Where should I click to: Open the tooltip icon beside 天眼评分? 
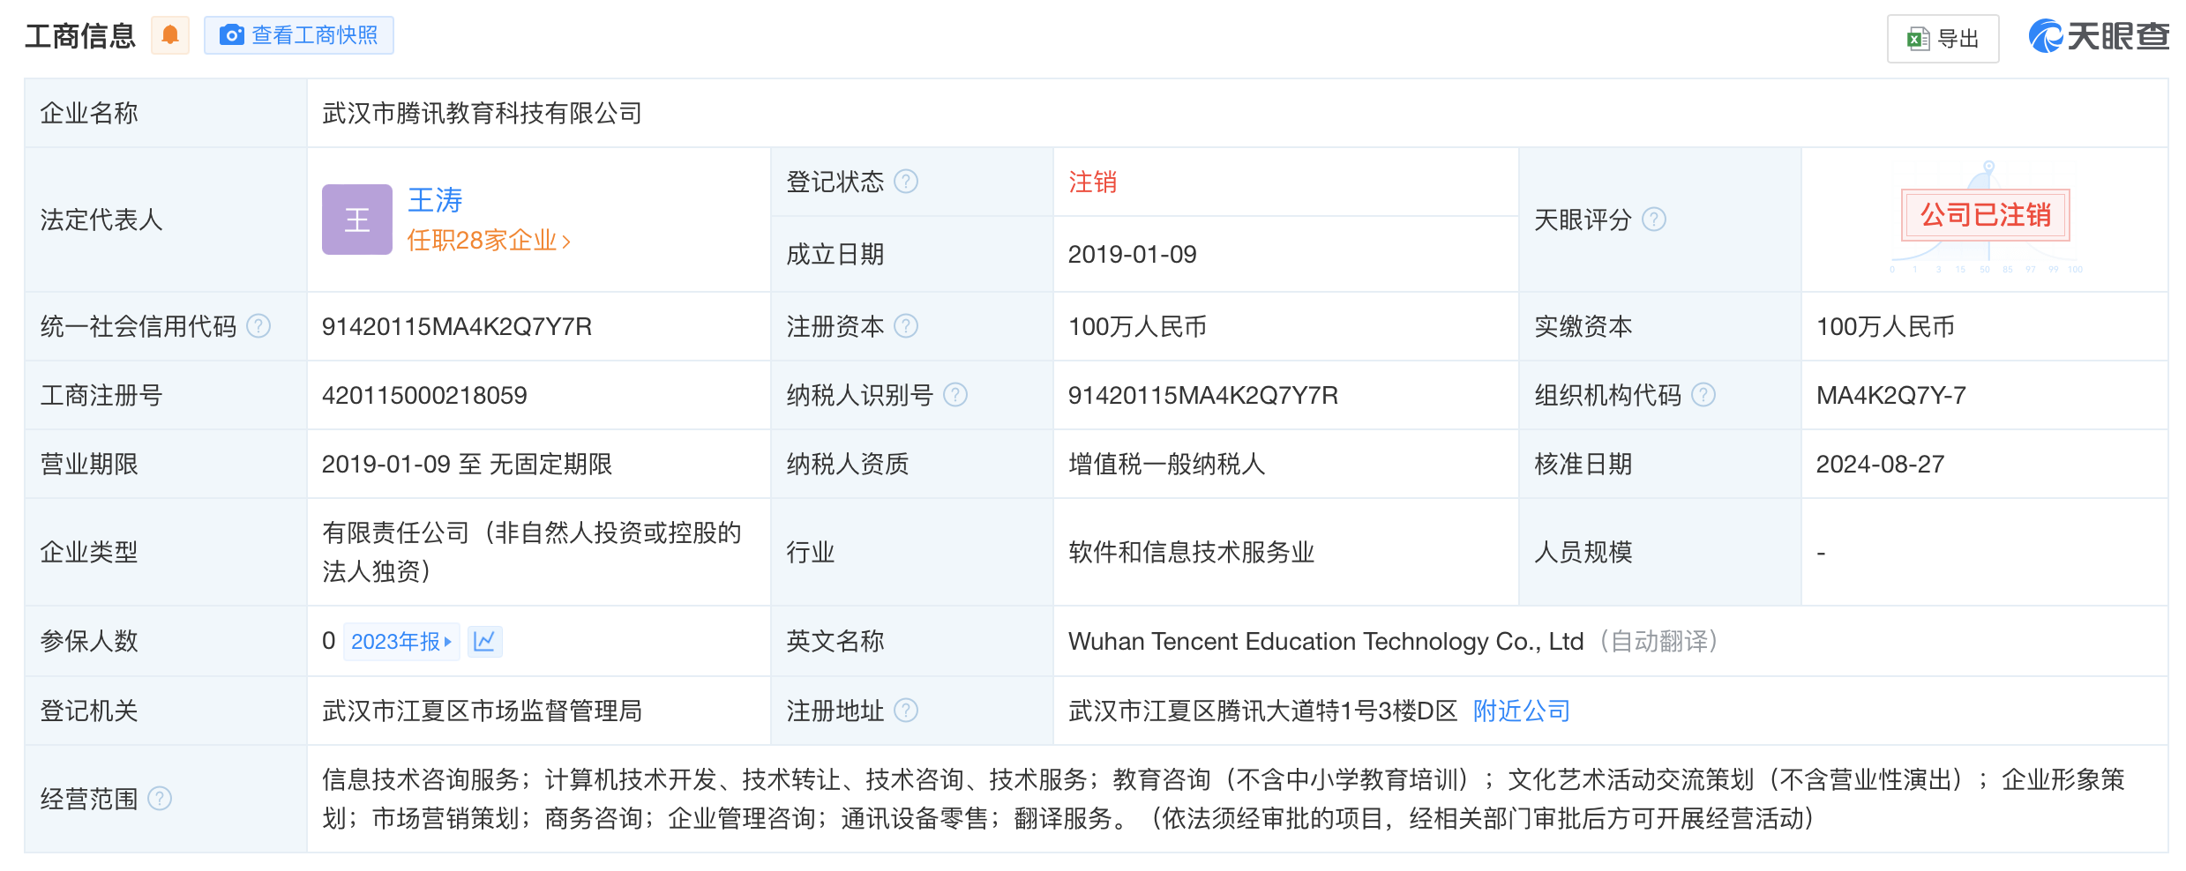coord(1656,220)
